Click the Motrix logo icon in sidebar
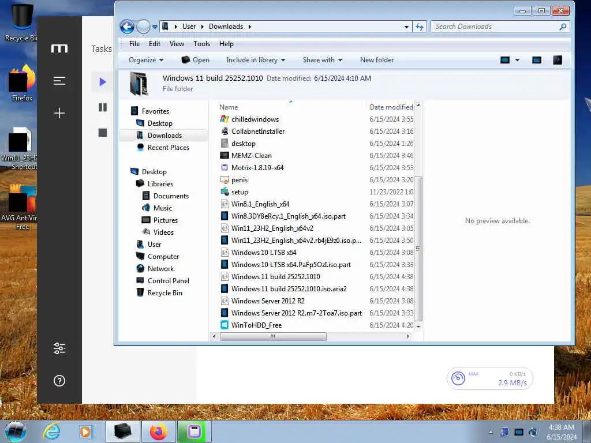 [59, 48]
